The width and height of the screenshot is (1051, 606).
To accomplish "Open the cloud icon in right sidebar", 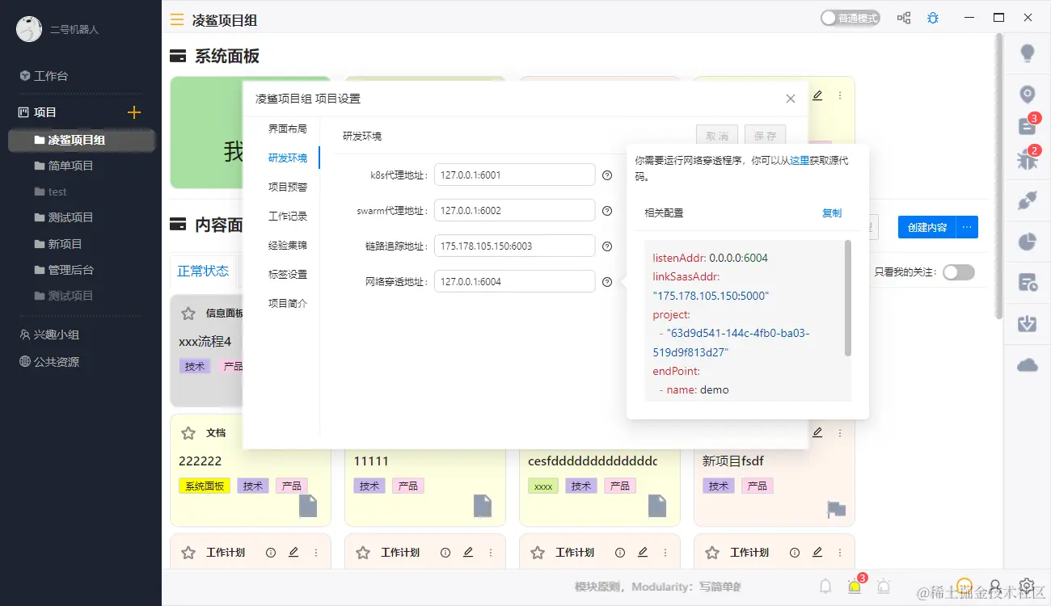I will (1028, 365).
